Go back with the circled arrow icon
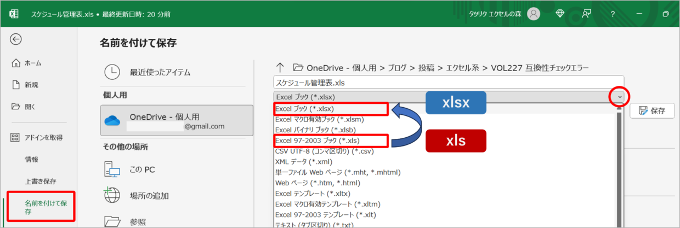This screenshot has height=228, width=680. pos(16,39)
